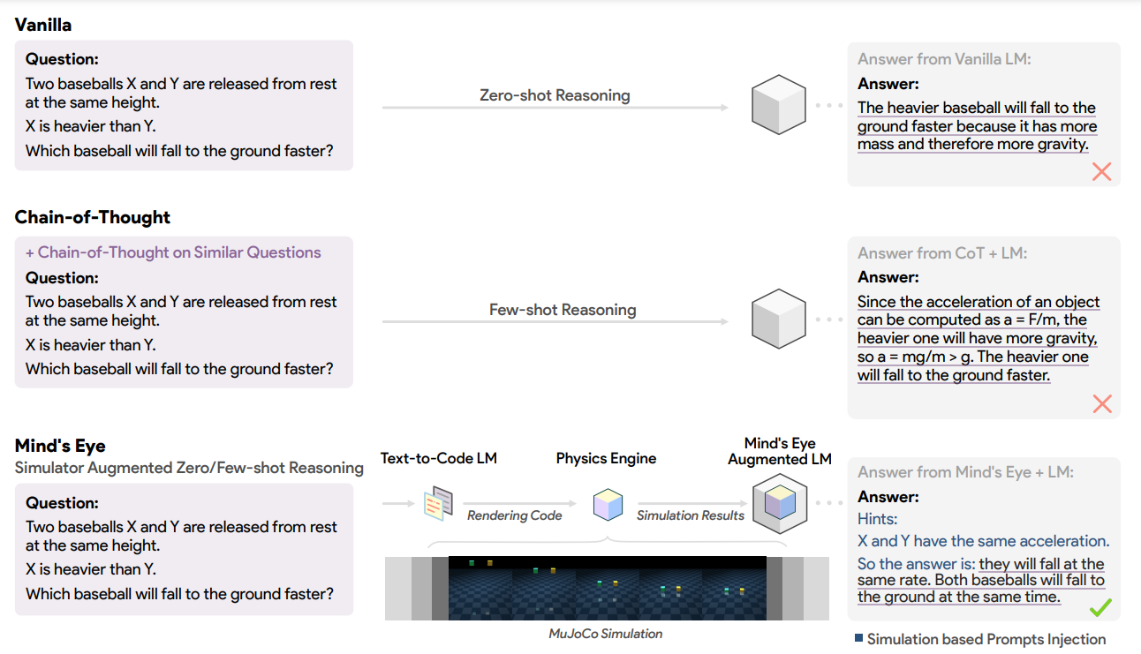Image resolution: width=1141 pixels, height=654 pixels.
Task: Click the Answer from Vanilla LM title
Action: [x=944, y=59]
